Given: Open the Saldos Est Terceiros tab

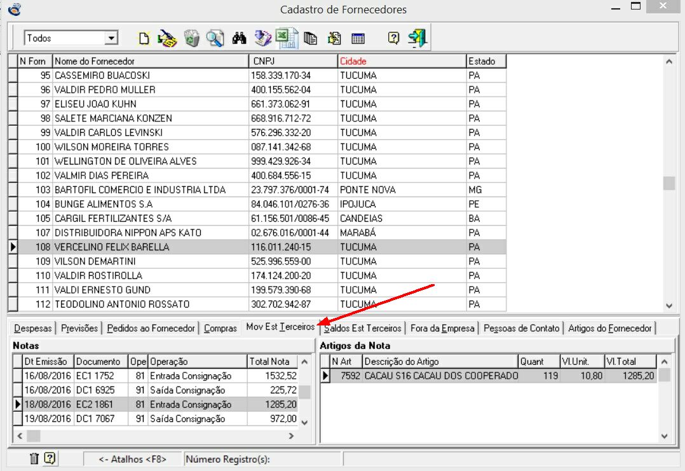Looking at the screenshot, I should click(x=363, y=328).
